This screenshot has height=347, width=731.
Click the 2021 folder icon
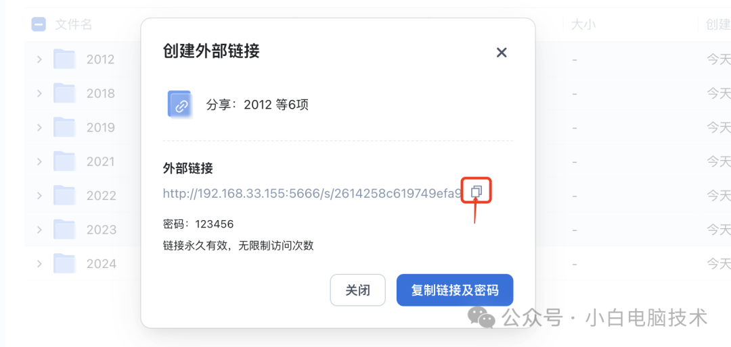pos(64,161)
